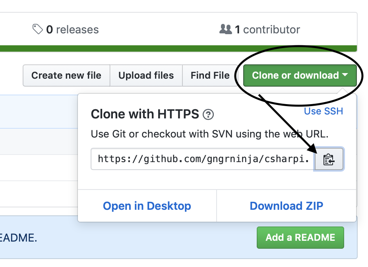Switch to Use SSH
368x267 pixels.
click(x=323, y=111)
